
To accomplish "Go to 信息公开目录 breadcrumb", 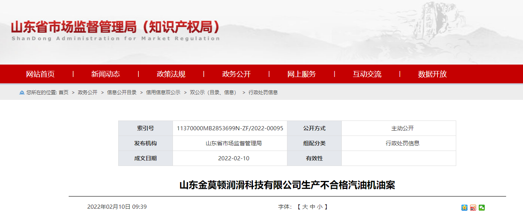I will [x=122, y=92].
